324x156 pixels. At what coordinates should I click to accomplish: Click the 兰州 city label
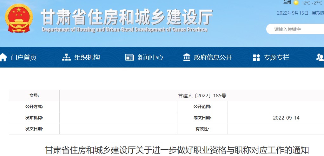(287, 3)
